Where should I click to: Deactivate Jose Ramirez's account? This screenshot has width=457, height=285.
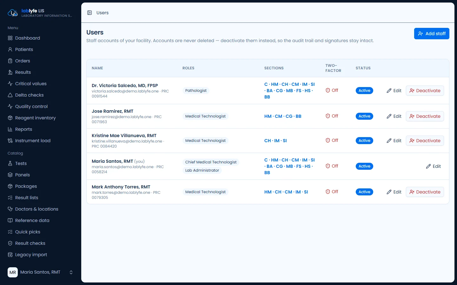click(x=425, y=116)
